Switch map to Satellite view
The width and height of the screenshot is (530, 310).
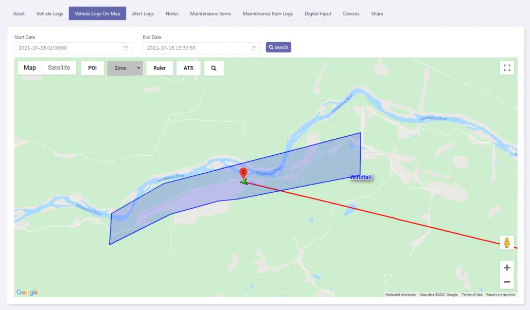click(x=59, y=68)
